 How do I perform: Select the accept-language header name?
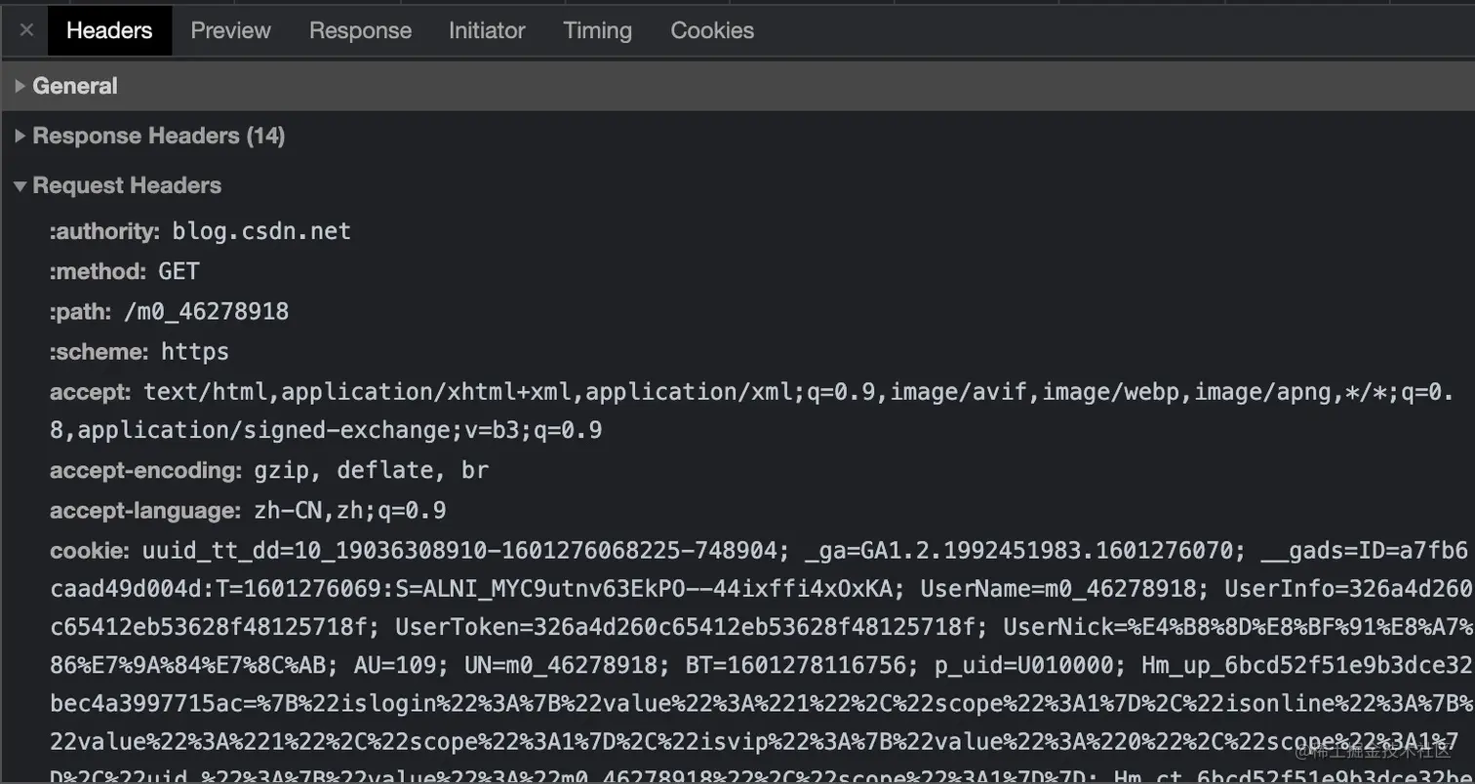144,511
